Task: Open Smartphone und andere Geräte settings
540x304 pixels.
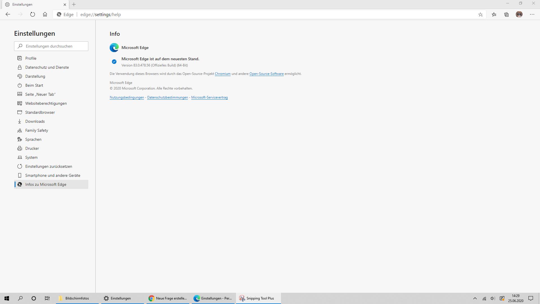Action: [53, 175]
